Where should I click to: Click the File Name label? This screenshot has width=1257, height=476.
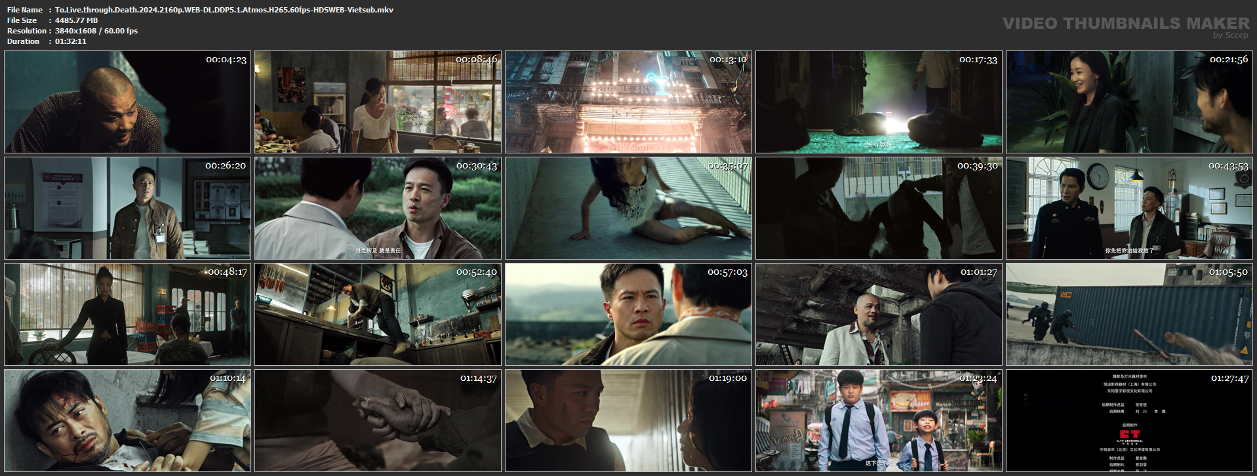(25, 10)
